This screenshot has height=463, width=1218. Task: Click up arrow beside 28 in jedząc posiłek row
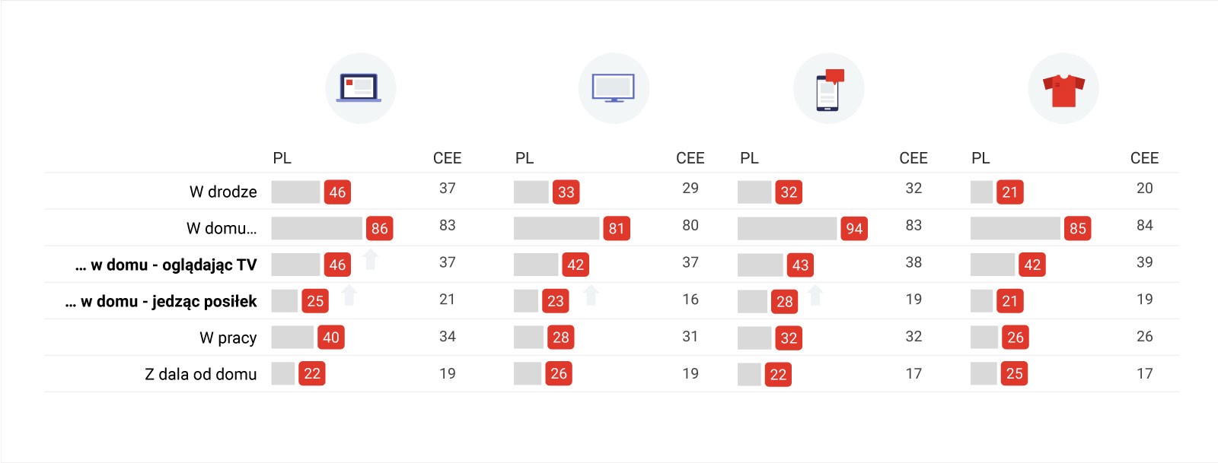pos(815,296)
